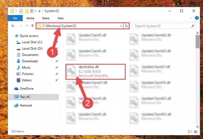This screenshot has height=139, width=203.
Task: Open Videos in sidebar
Action: point(27,80)
